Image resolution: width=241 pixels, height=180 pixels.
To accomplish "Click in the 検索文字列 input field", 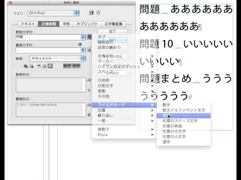I will coord(49,37).
